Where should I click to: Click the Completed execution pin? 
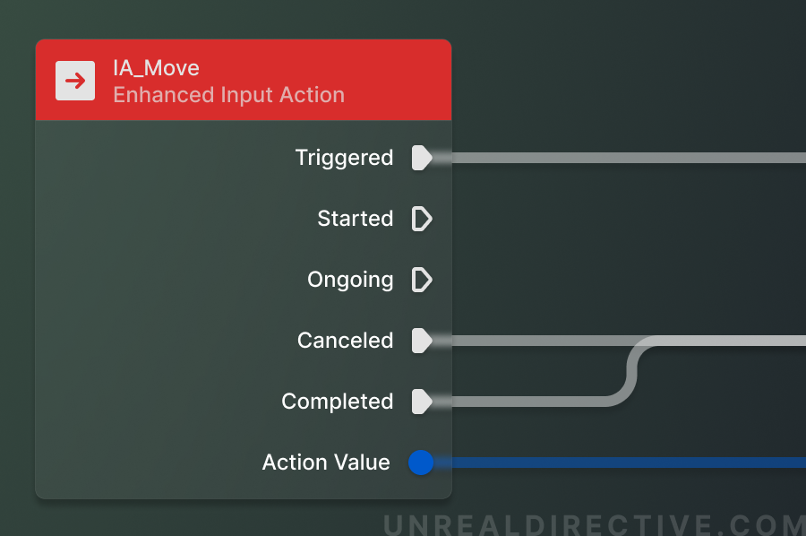[422, 402]
